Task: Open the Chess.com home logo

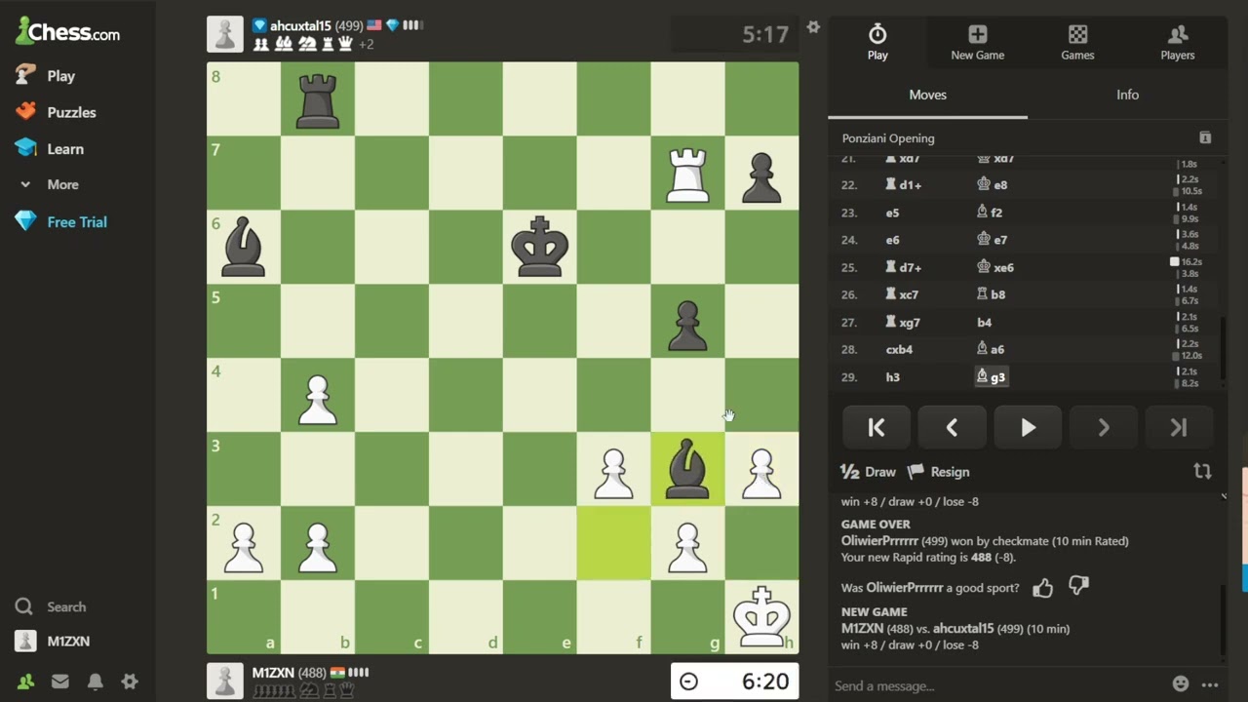Action: 68,32
